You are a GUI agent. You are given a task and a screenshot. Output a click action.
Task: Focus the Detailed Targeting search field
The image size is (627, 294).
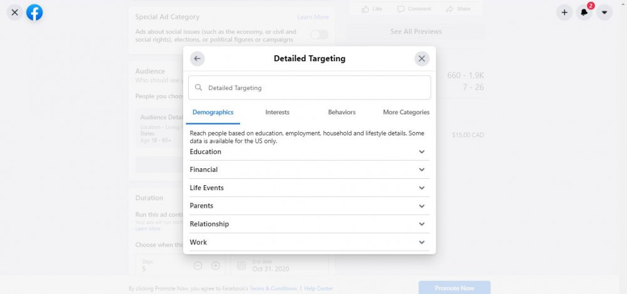310,88
